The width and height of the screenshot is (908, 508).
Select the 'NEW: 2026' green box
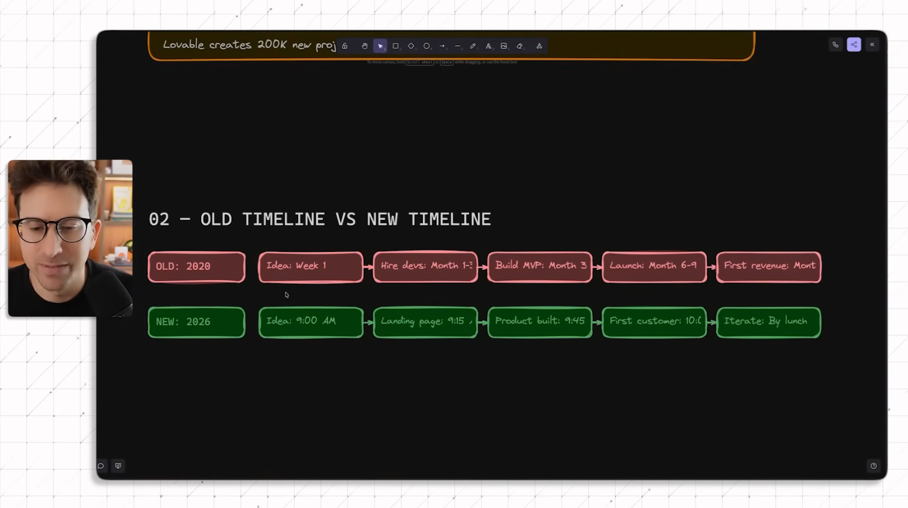[x=196, y=322]
